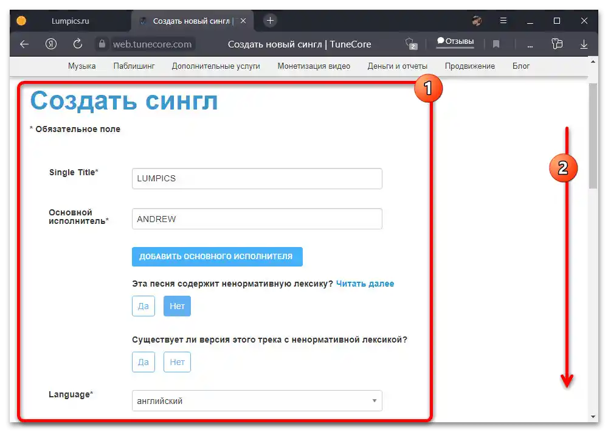The width and height of the screenshot is (608, 432).
Task: Click the back navigation arrow
Action: (23, 44)
